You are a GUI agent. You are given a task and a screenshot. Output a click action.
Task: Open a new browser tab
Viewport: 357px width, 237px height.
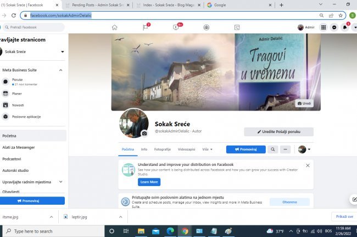tap(281, 5)
